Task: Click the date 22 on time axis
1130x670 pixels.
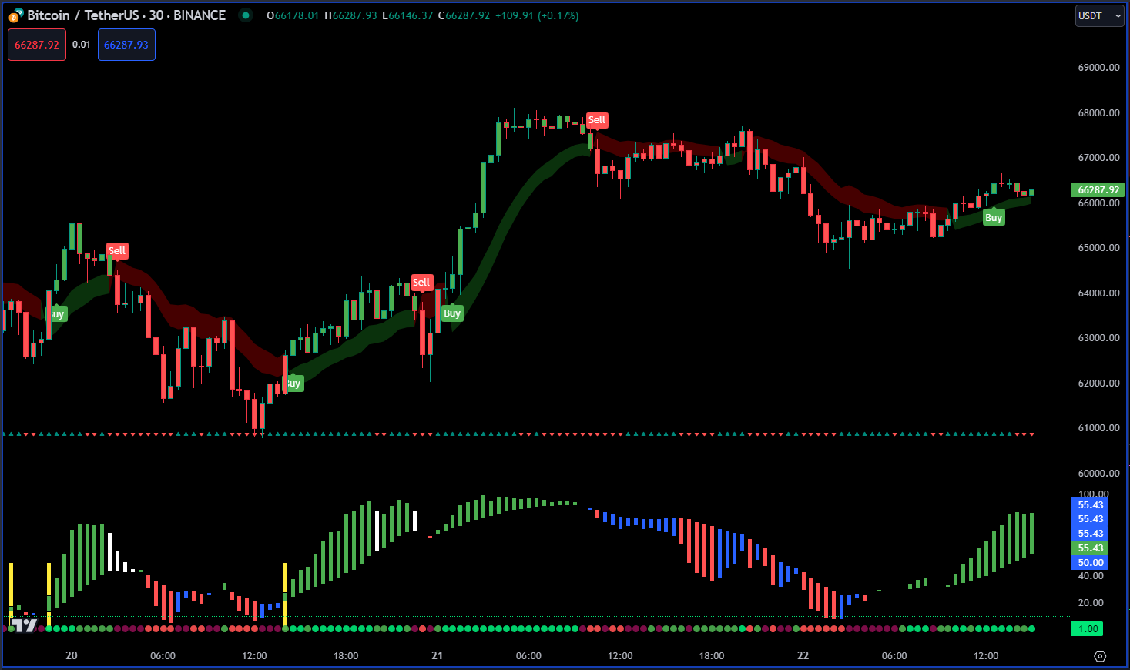Action: click(x=803, y=656)
